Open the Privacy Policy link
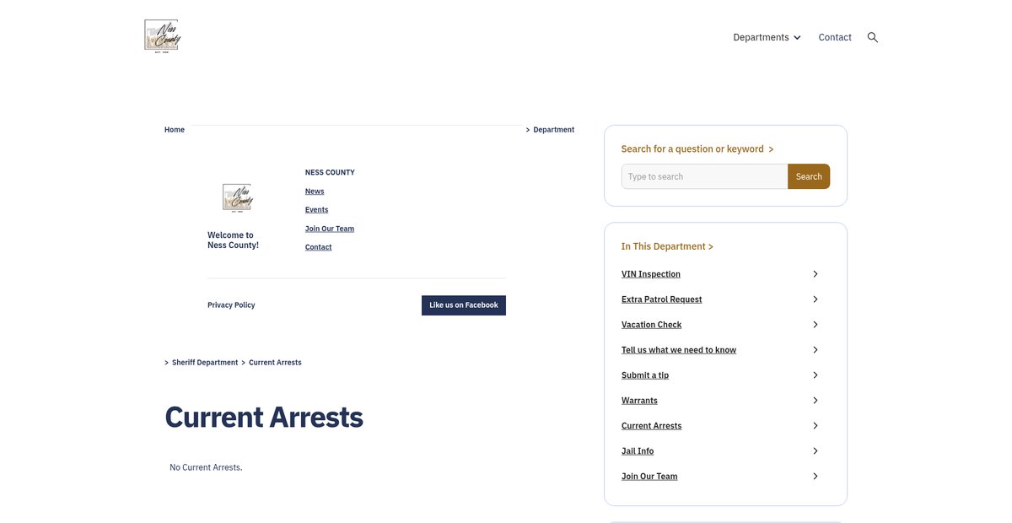1012x523 pixels. point(231,305)
